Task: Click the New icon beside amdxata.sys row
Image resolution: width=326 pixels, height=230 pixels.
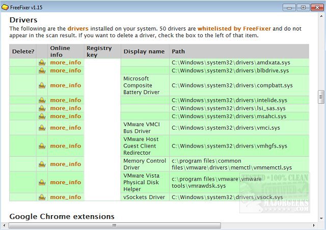Action: (42, 63)
